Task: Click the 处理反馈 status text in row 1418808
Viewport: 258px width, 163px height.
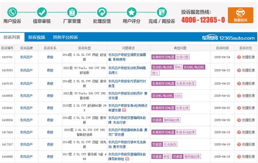Action: click(x=248, y=96)
